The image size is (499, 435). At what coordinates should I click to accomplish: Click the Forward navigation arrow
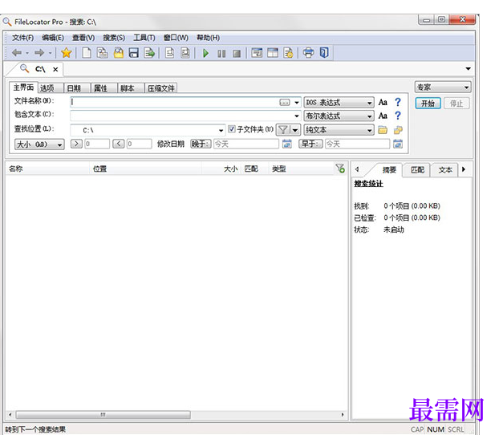click(x=39, y=53)
